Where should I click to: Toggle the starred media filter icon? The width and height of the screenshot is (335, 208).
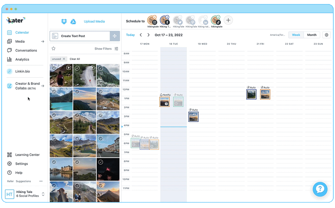53,49
